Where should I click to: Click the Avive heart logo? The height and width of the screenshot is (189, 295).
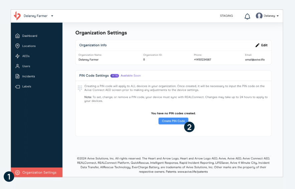[17, 16]
